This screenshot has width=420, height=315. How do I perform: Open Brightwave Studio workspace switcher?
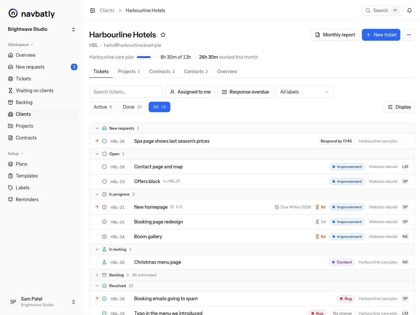click(x=42, y=29)
